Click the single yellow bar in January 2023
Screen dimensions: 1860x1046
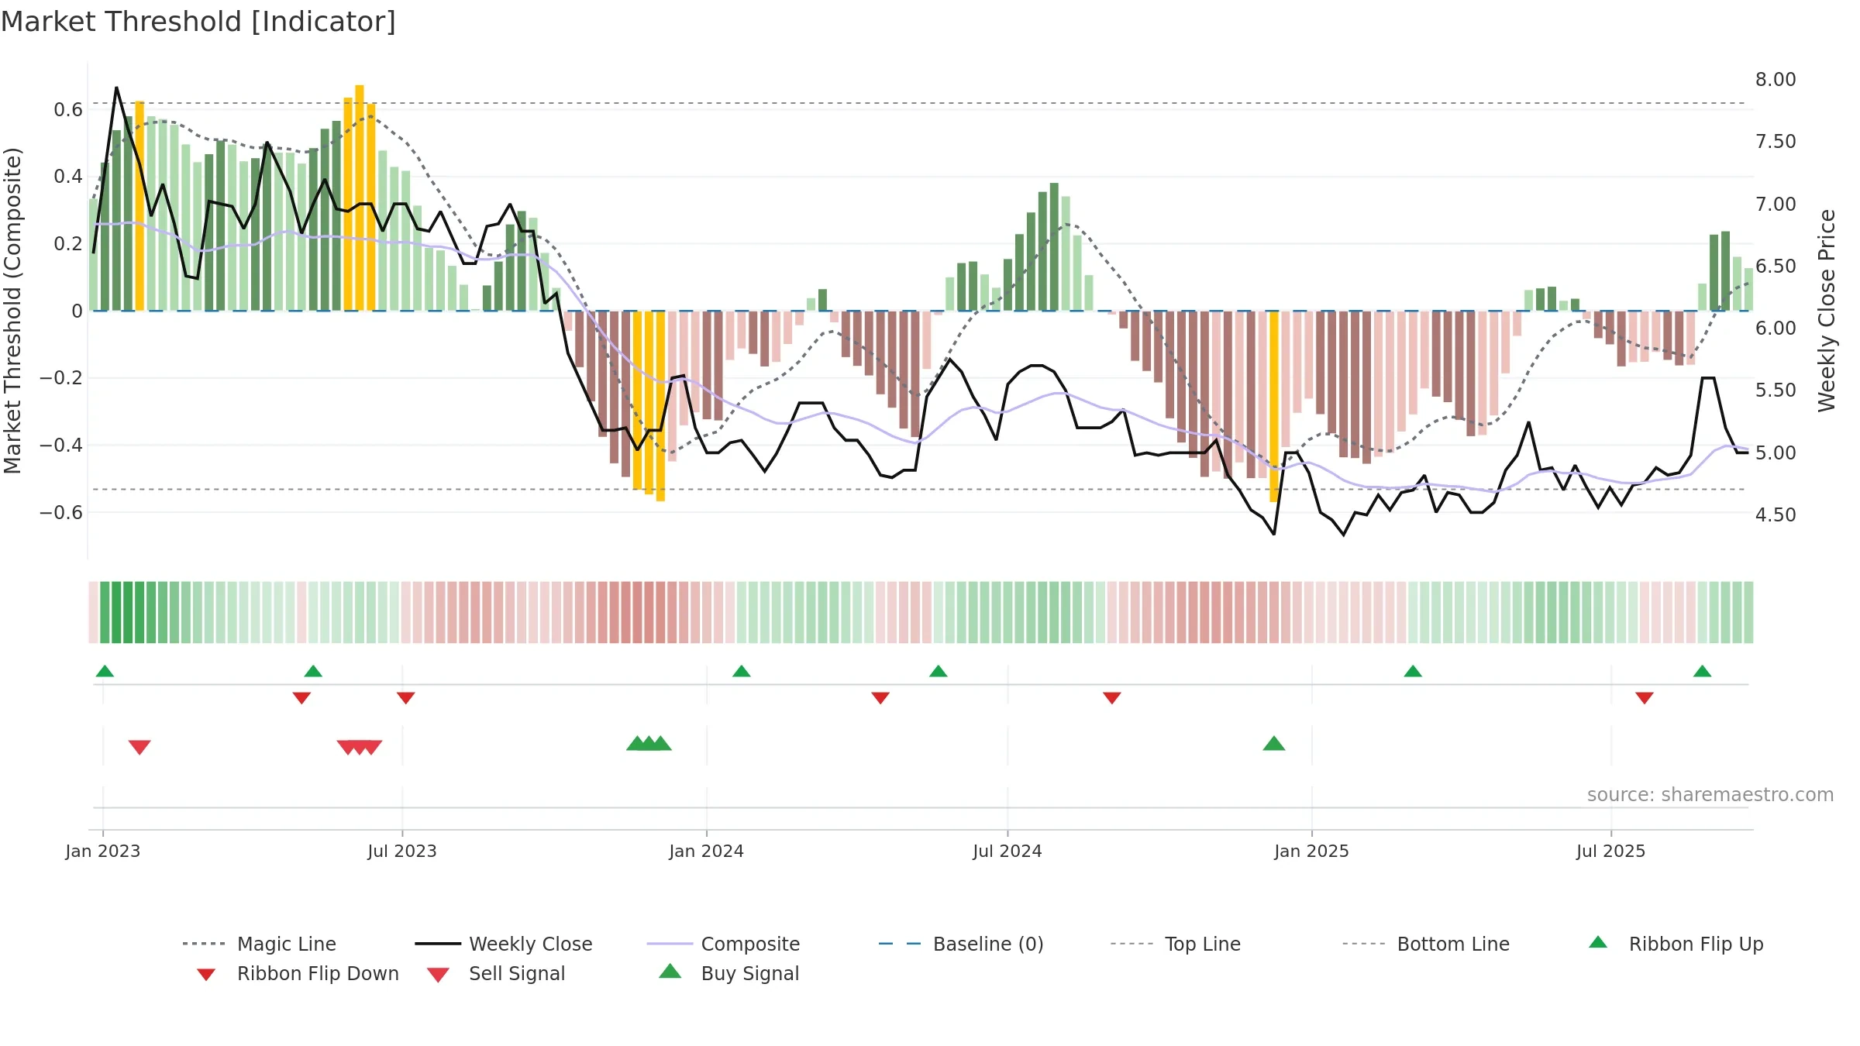139,206
